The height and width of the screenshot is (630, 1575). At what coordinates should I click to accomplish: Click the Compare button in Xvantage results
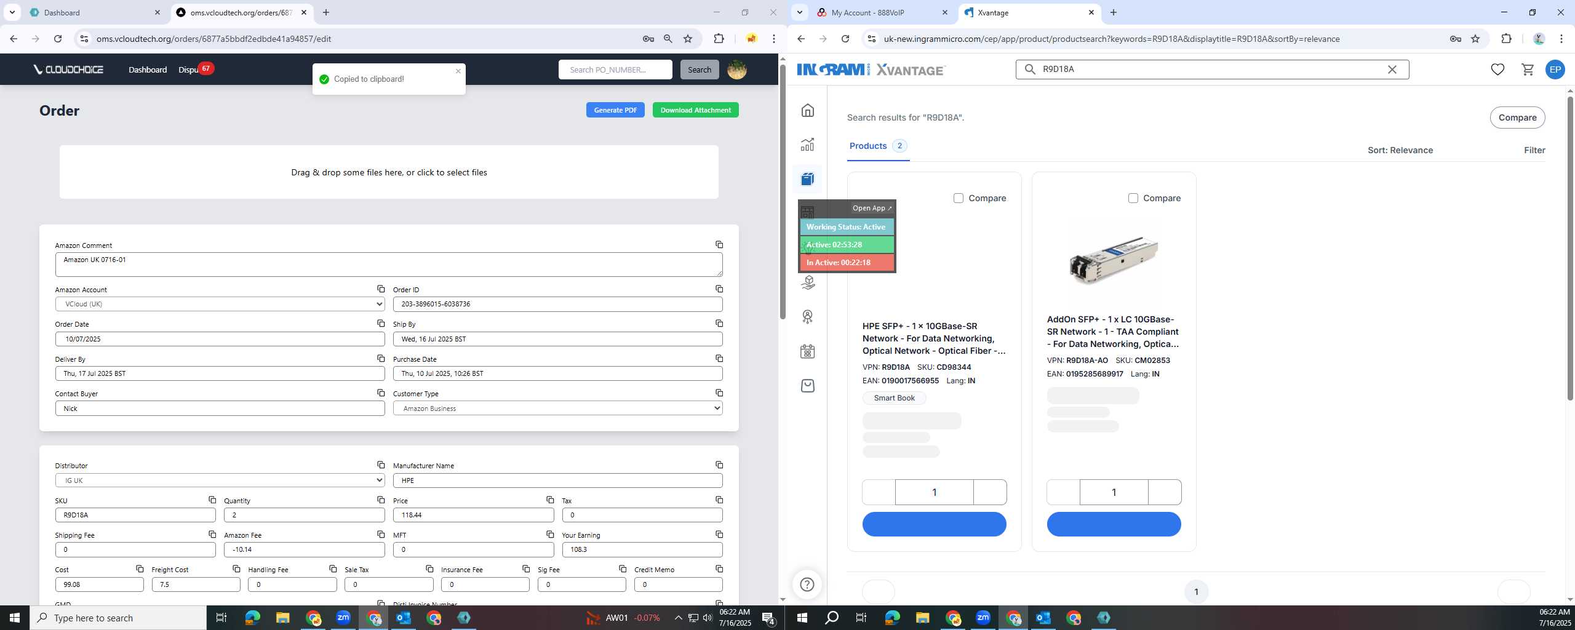coord(1517,118)
